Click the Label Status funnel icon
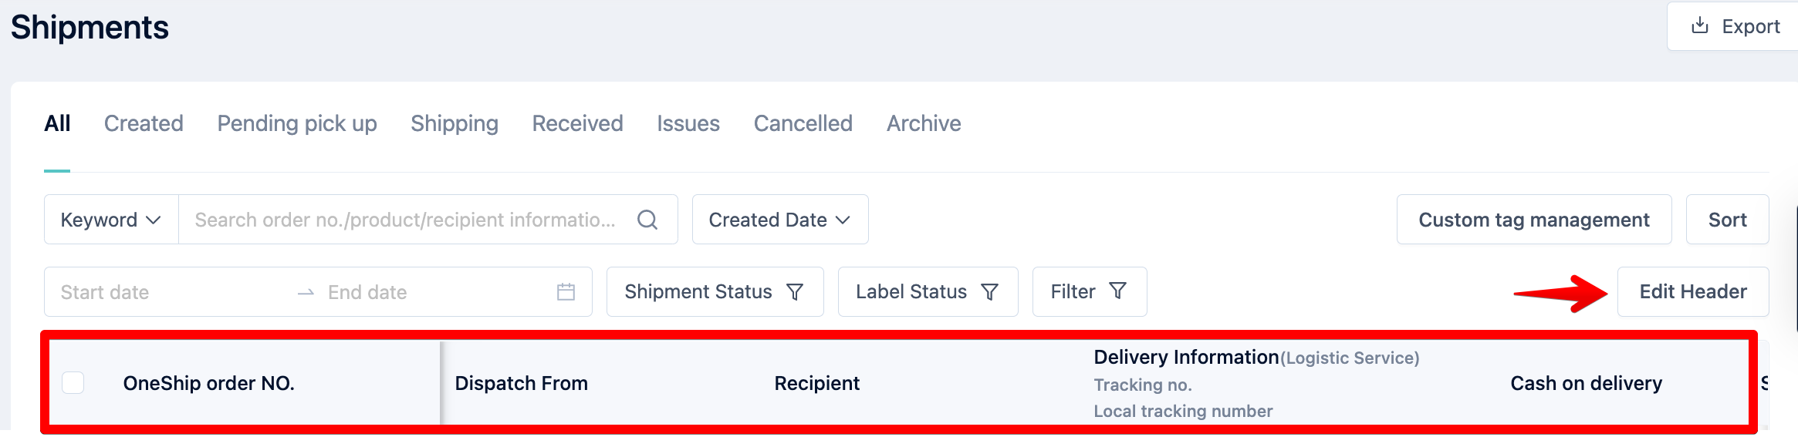The image size is (1798, 437). [989, 291]
